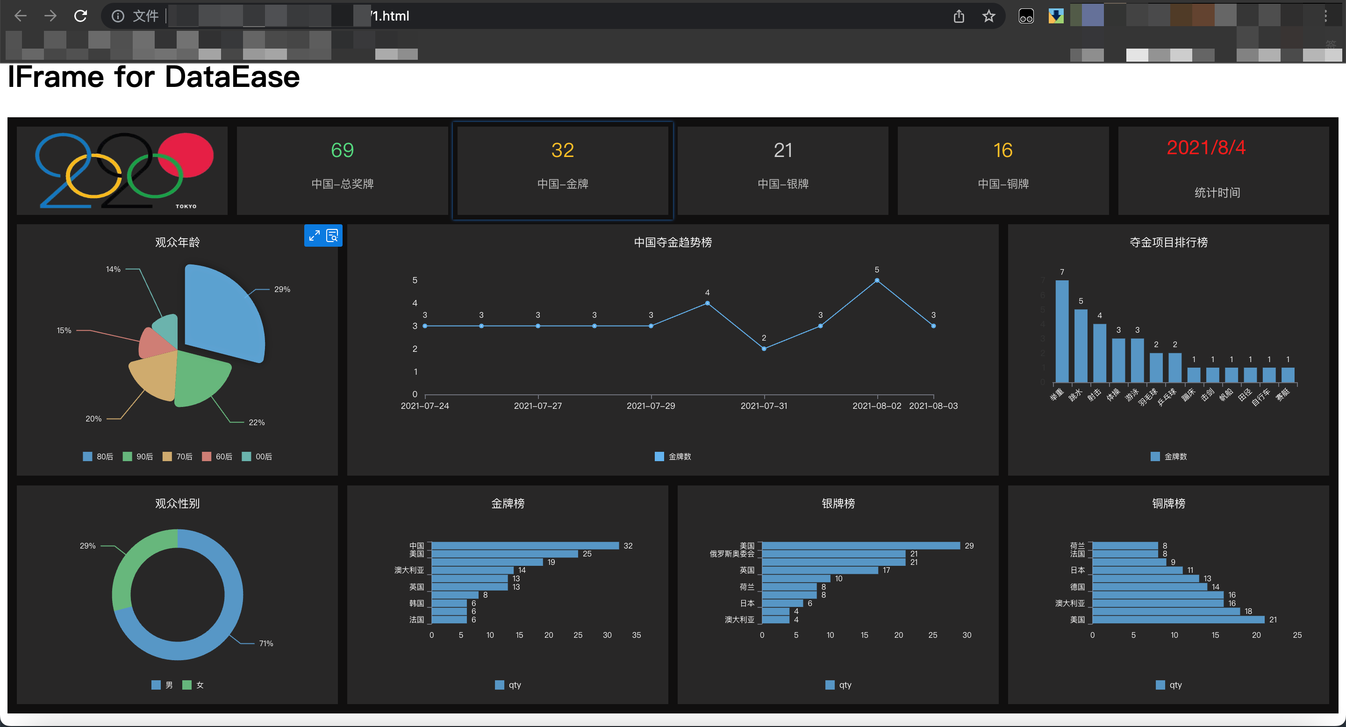Click the 金牌榜 chart title
The width and height of the screenshot is (1346, 727).
pyautogui.click(x=508, y=503)
